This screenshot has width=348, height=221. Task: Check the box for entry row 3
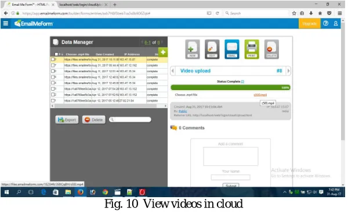click(53, 89)
